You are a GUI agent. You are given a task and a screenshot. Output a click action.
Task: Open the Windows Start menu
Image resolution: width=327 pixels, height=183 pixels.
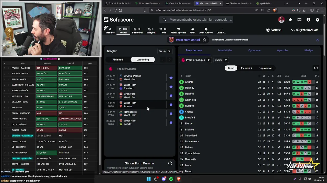tap(148, 179)
